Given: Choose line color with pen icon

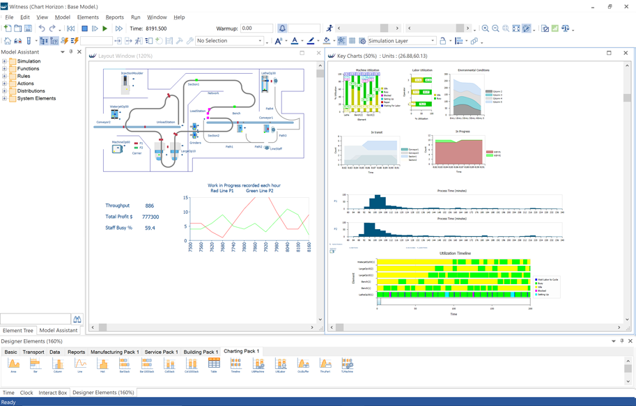Looking at the screenshot, I should coord(311,40).
